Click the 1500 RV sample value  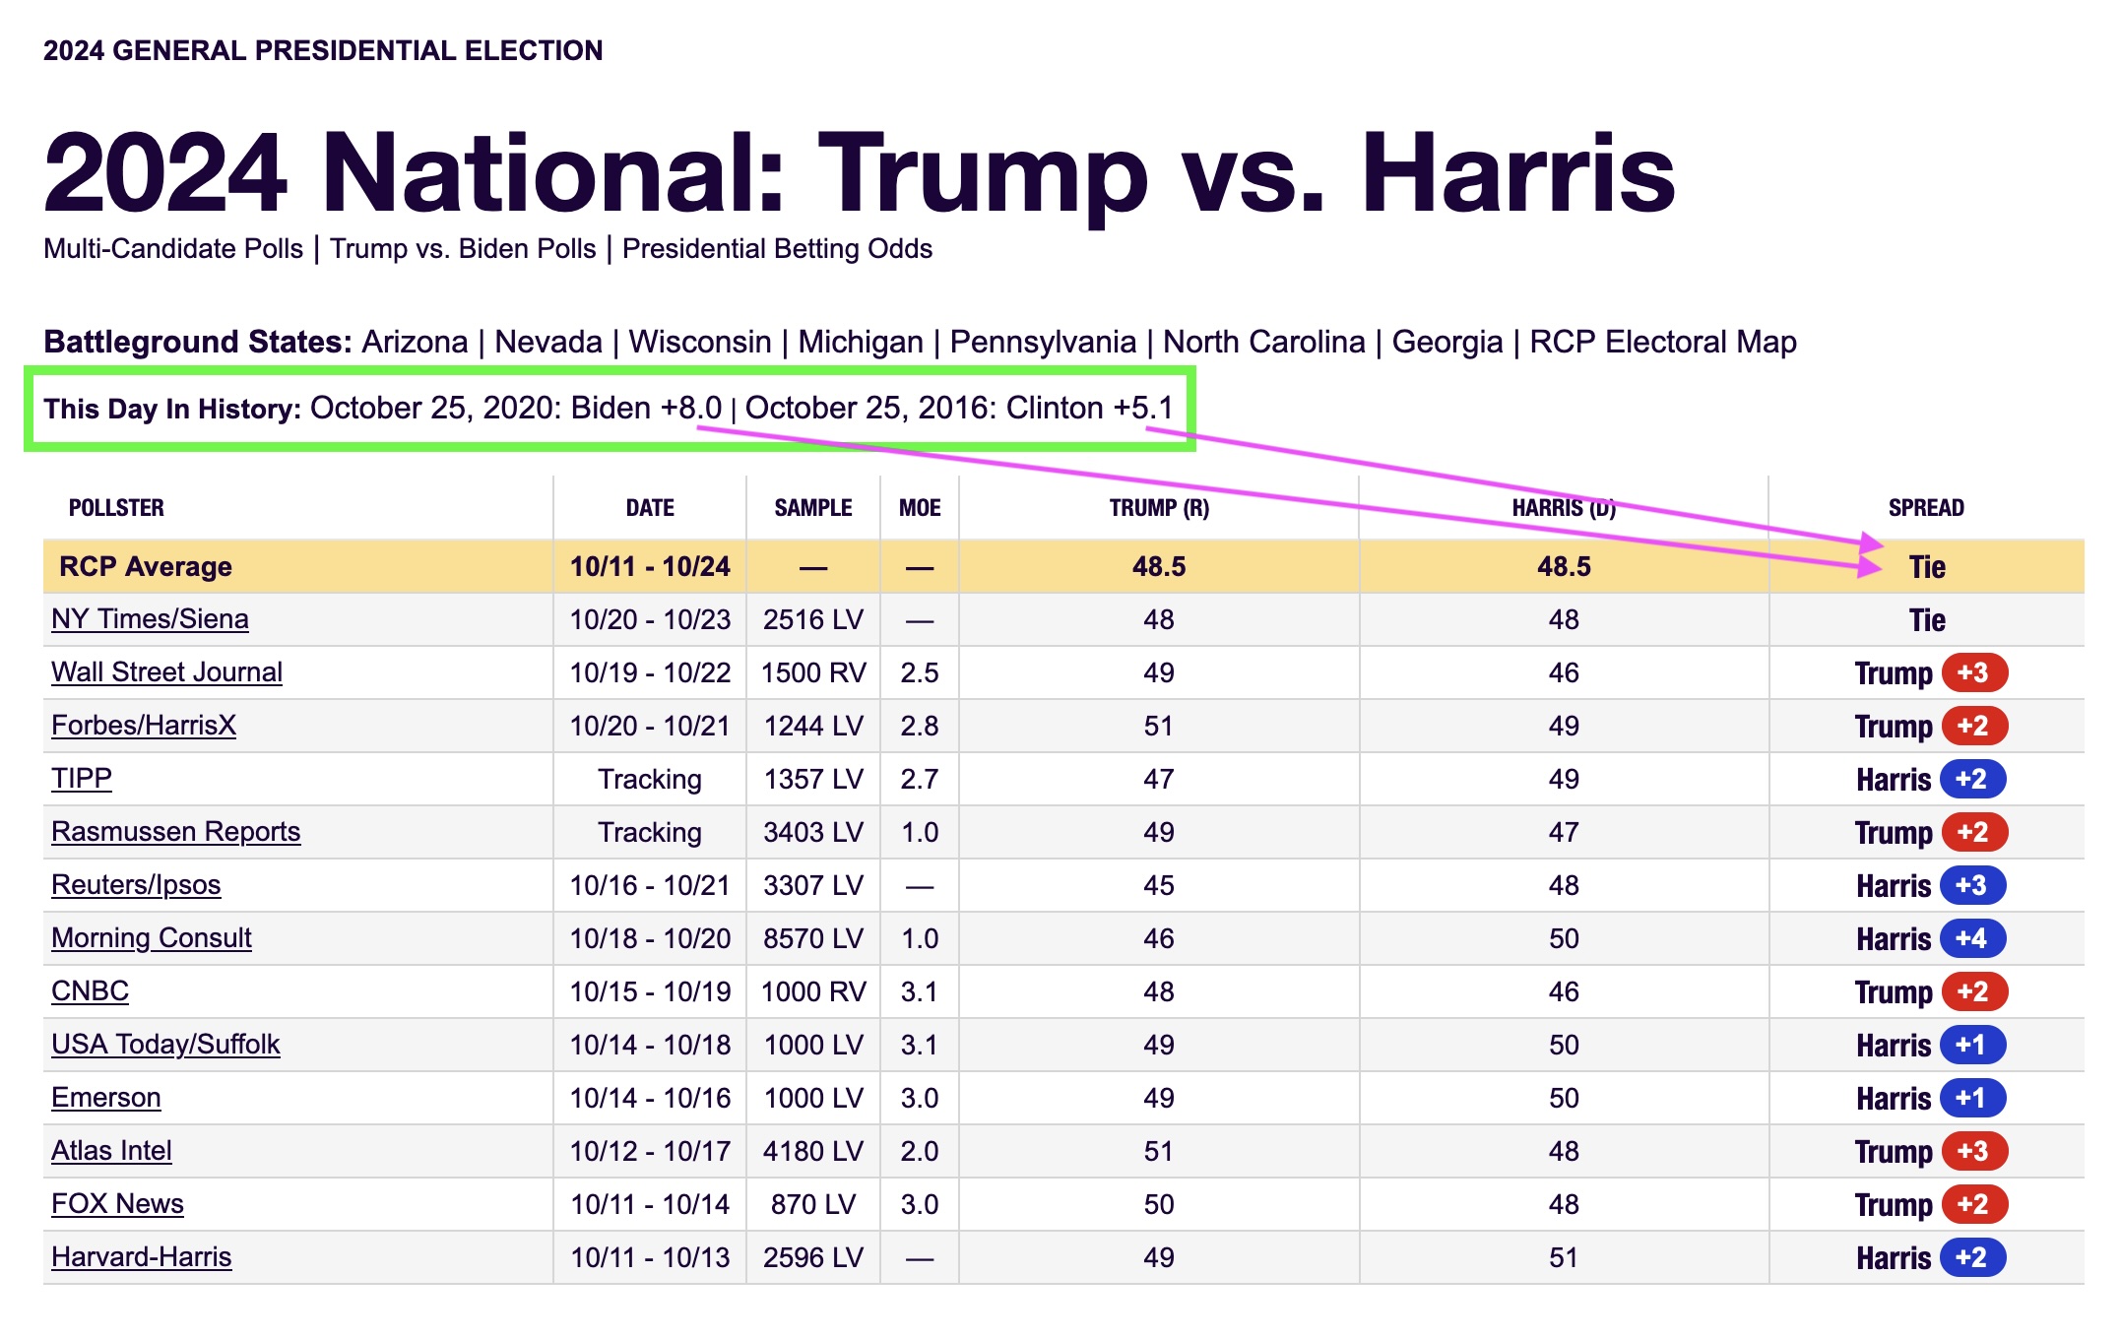click(x=813, y=672)
